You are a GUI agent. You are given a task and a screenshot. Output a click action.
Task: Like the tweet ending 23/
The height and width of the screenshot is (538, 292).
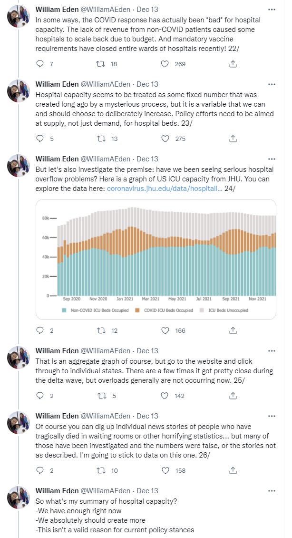click(x=165, y=139)
